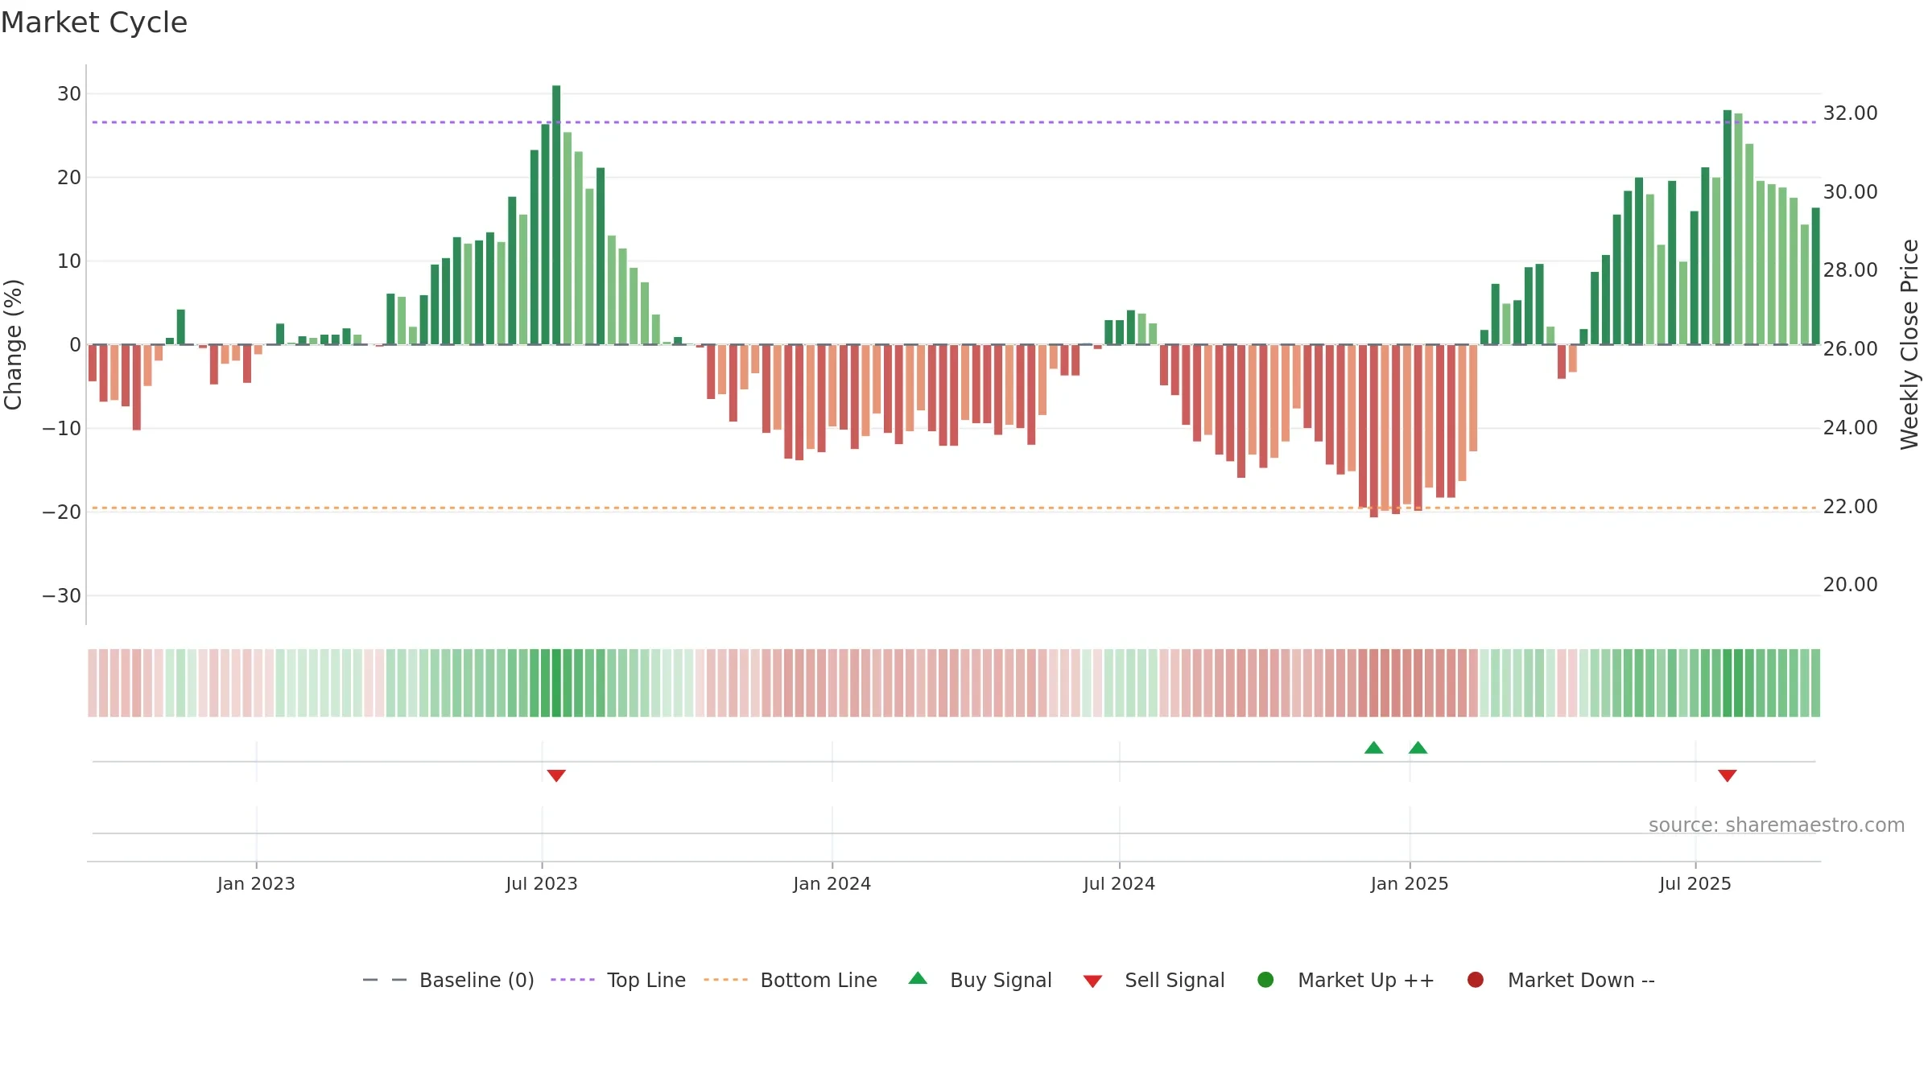Select the July 2025 sell signal marker
The height and width of the screenshot is (1086, 1932).
coord(1727,775)
